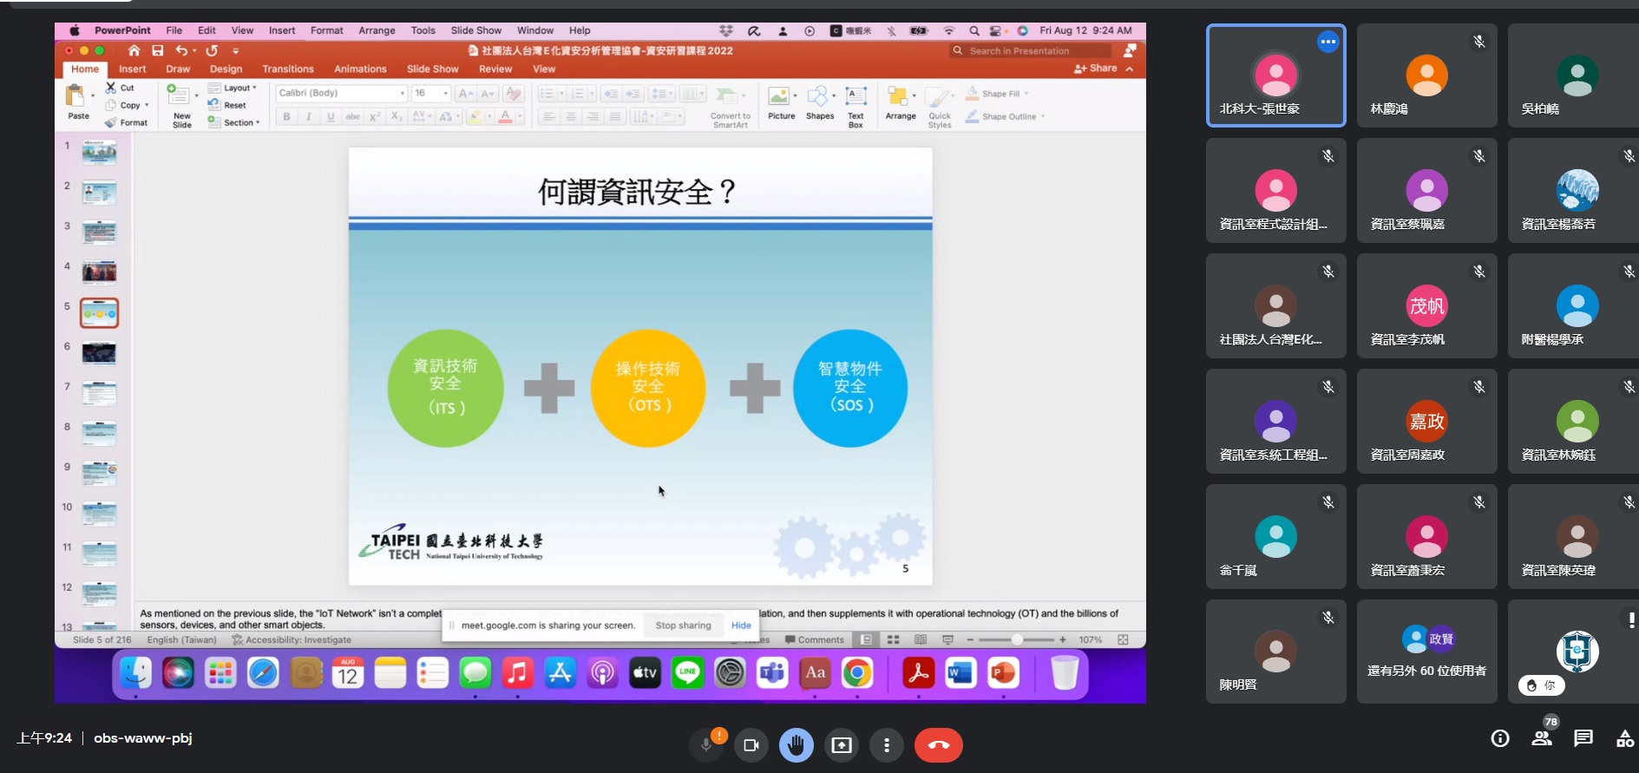The image size is (1639, 773).
Task: Open the Arrange menu in menu bar
Action: tap(377, 30)
